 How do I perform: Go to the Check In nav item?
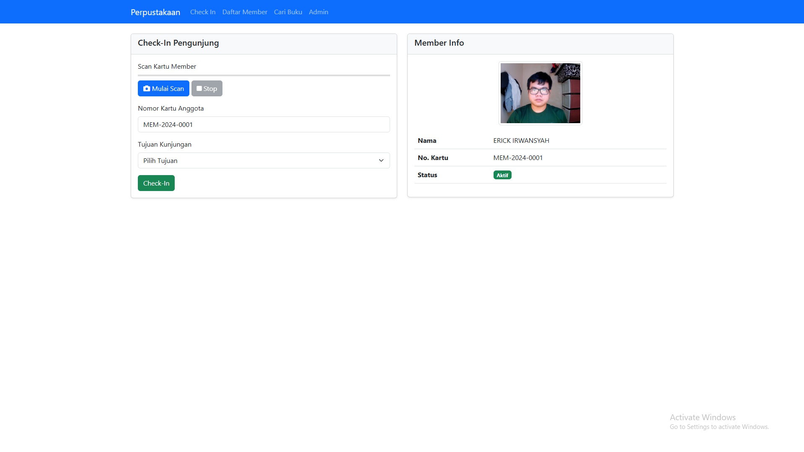tap(203, 12)
